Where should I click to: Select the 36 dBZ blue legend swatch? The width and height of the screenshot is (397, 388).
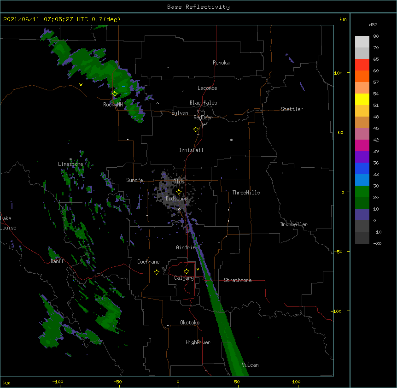coord(362,168)
